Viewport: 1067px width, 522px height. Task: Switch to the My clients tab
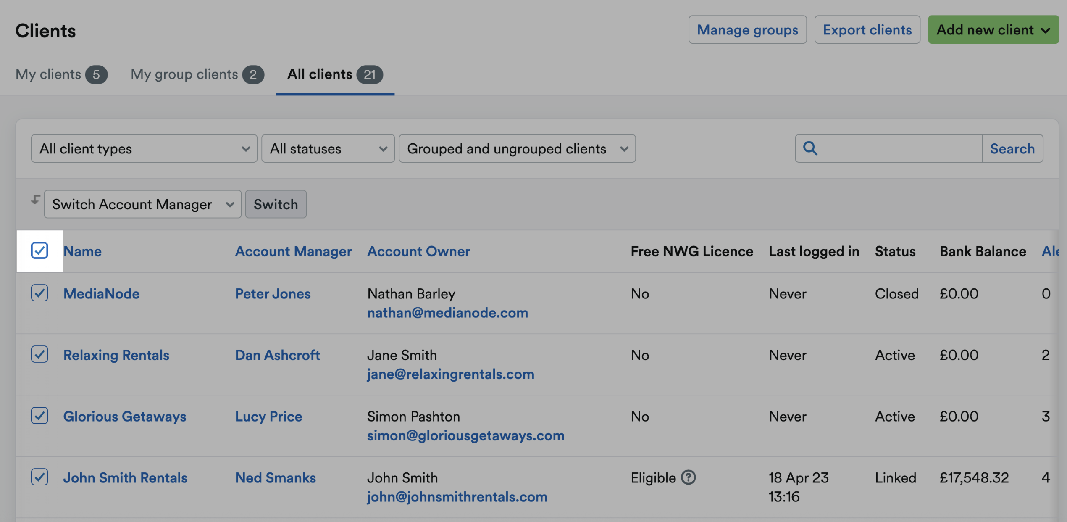61,74
